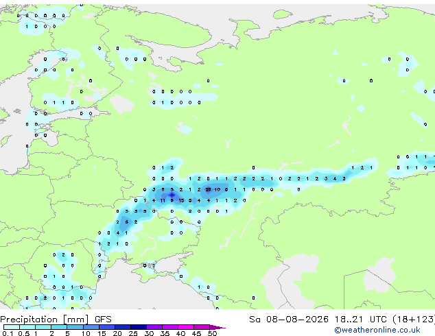435x336 pixels.
Task: Click the above-50 mm legend arrow tip
Action: [217, 327]
